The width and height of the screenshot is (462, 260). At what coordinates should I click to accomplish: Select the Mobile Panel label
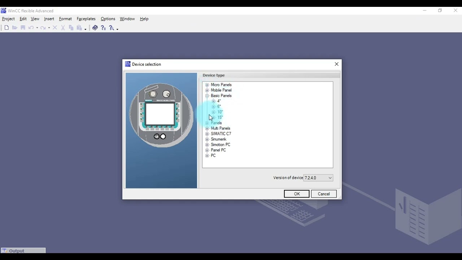pyautogui.click(x=221, y=90)
